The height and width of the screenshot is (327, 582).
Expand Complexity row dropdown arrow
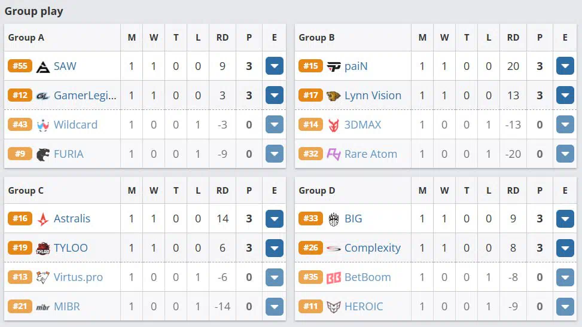click(565, 248)
